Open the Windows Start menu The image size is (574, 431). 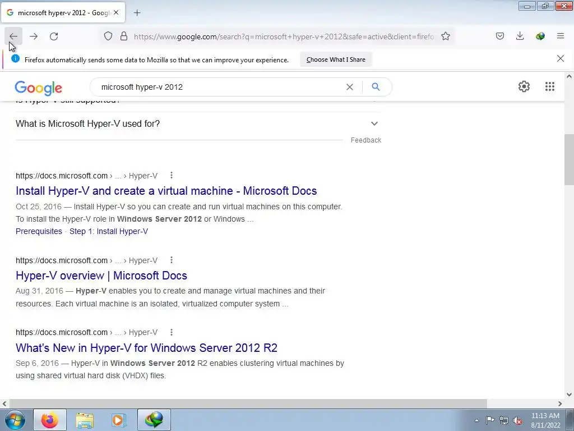(x=15, y=420)
